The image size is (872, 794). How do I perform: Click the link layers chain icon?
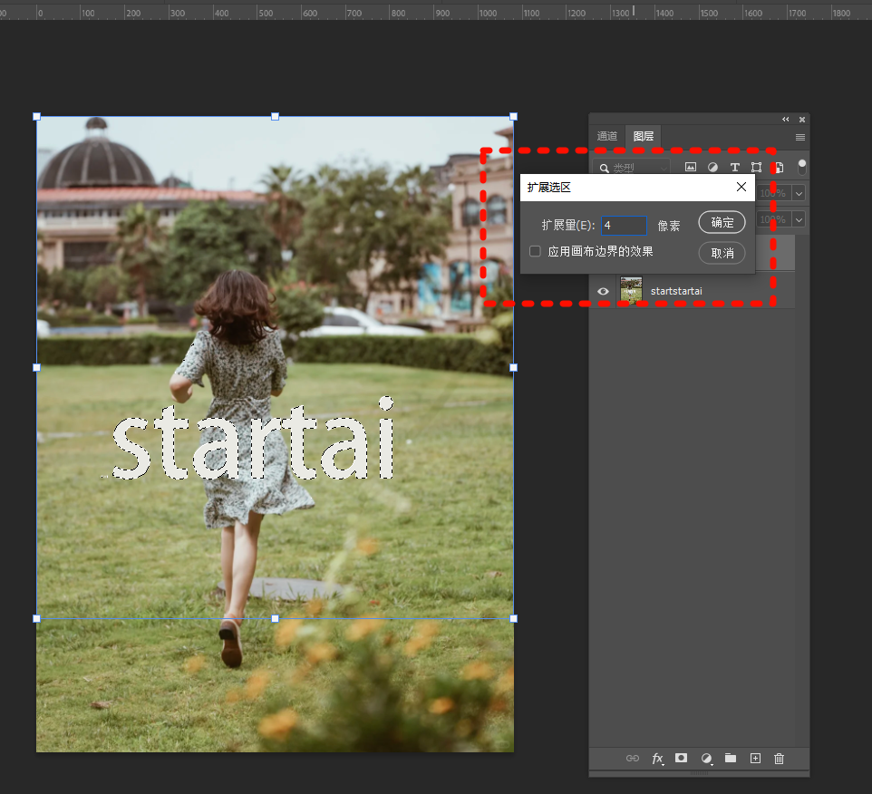632,759
